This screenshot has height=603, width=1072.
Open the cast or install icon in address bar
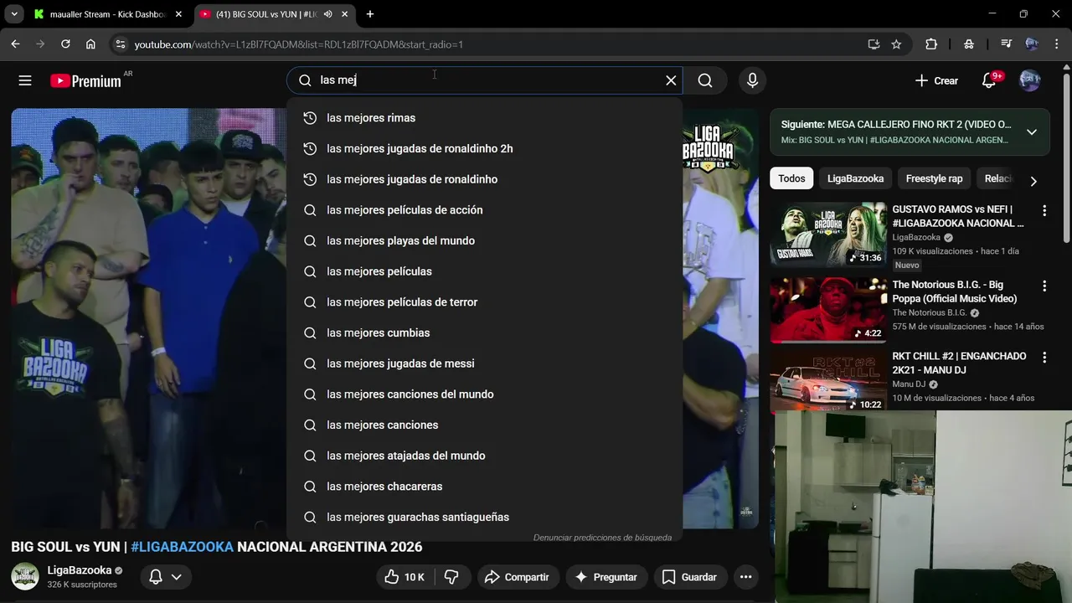(874, 44)
